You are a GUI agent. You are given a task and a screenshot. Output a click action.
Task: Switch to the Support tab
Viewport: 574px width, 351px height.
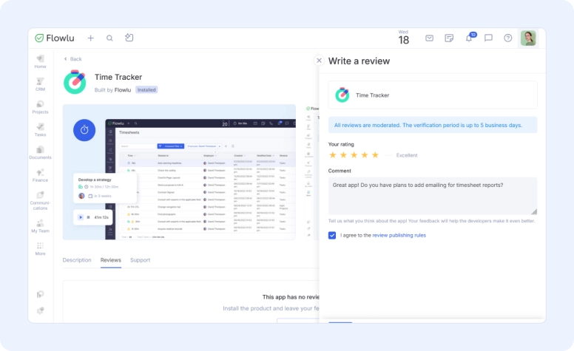[141, 260]
